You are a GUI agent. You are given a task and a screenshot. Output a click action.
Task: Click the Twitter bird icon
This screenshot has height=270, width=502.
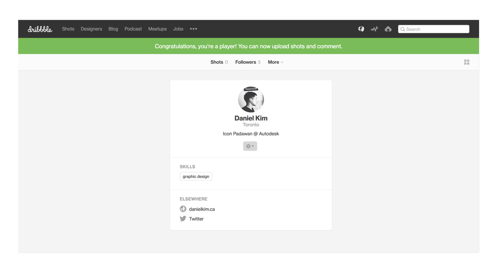(x=183, y=218)
